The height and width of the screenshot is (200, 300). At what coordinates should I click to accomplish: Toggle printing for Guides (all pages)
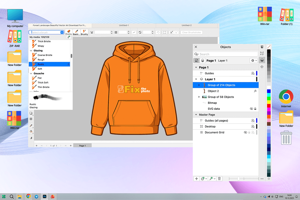pos(253,120)
